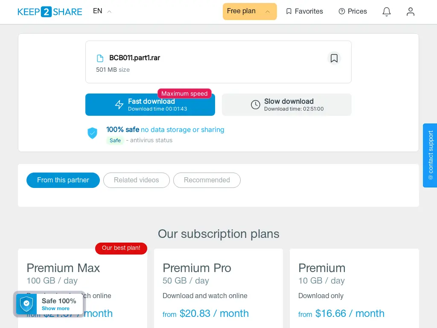
Task: Start the Slow download
Action: pyautogui.click(x=286, y=105)
